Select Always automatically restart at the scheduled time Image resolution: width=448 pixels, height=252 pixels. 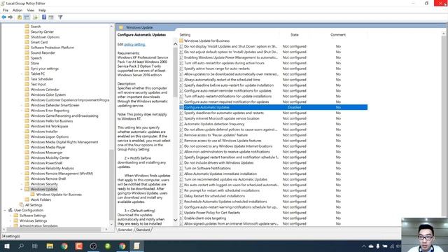(222, 80)
